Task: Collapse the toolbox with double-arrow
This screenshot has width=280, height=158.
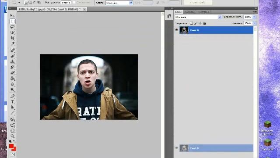Action: pyautogui.click(x=10, y=8)
